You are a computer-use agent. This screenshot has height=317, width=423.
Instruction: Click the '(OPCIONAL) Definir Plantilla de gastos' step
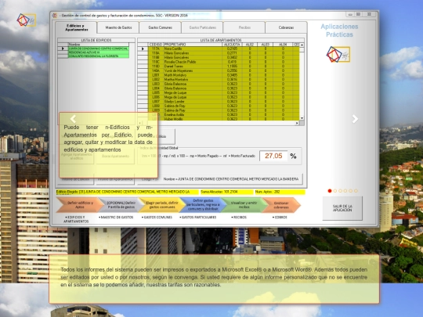pos(121,205)
